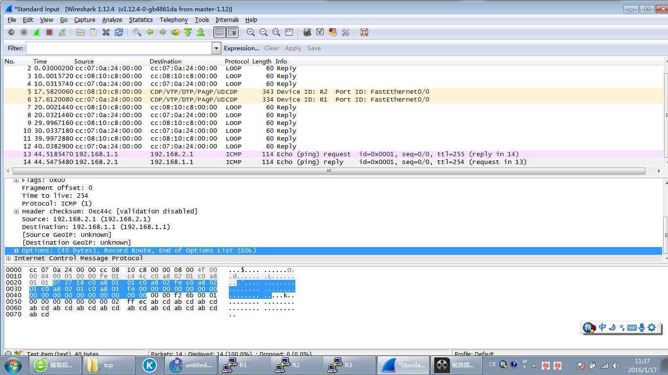Reload this capture file

(119, 32)
